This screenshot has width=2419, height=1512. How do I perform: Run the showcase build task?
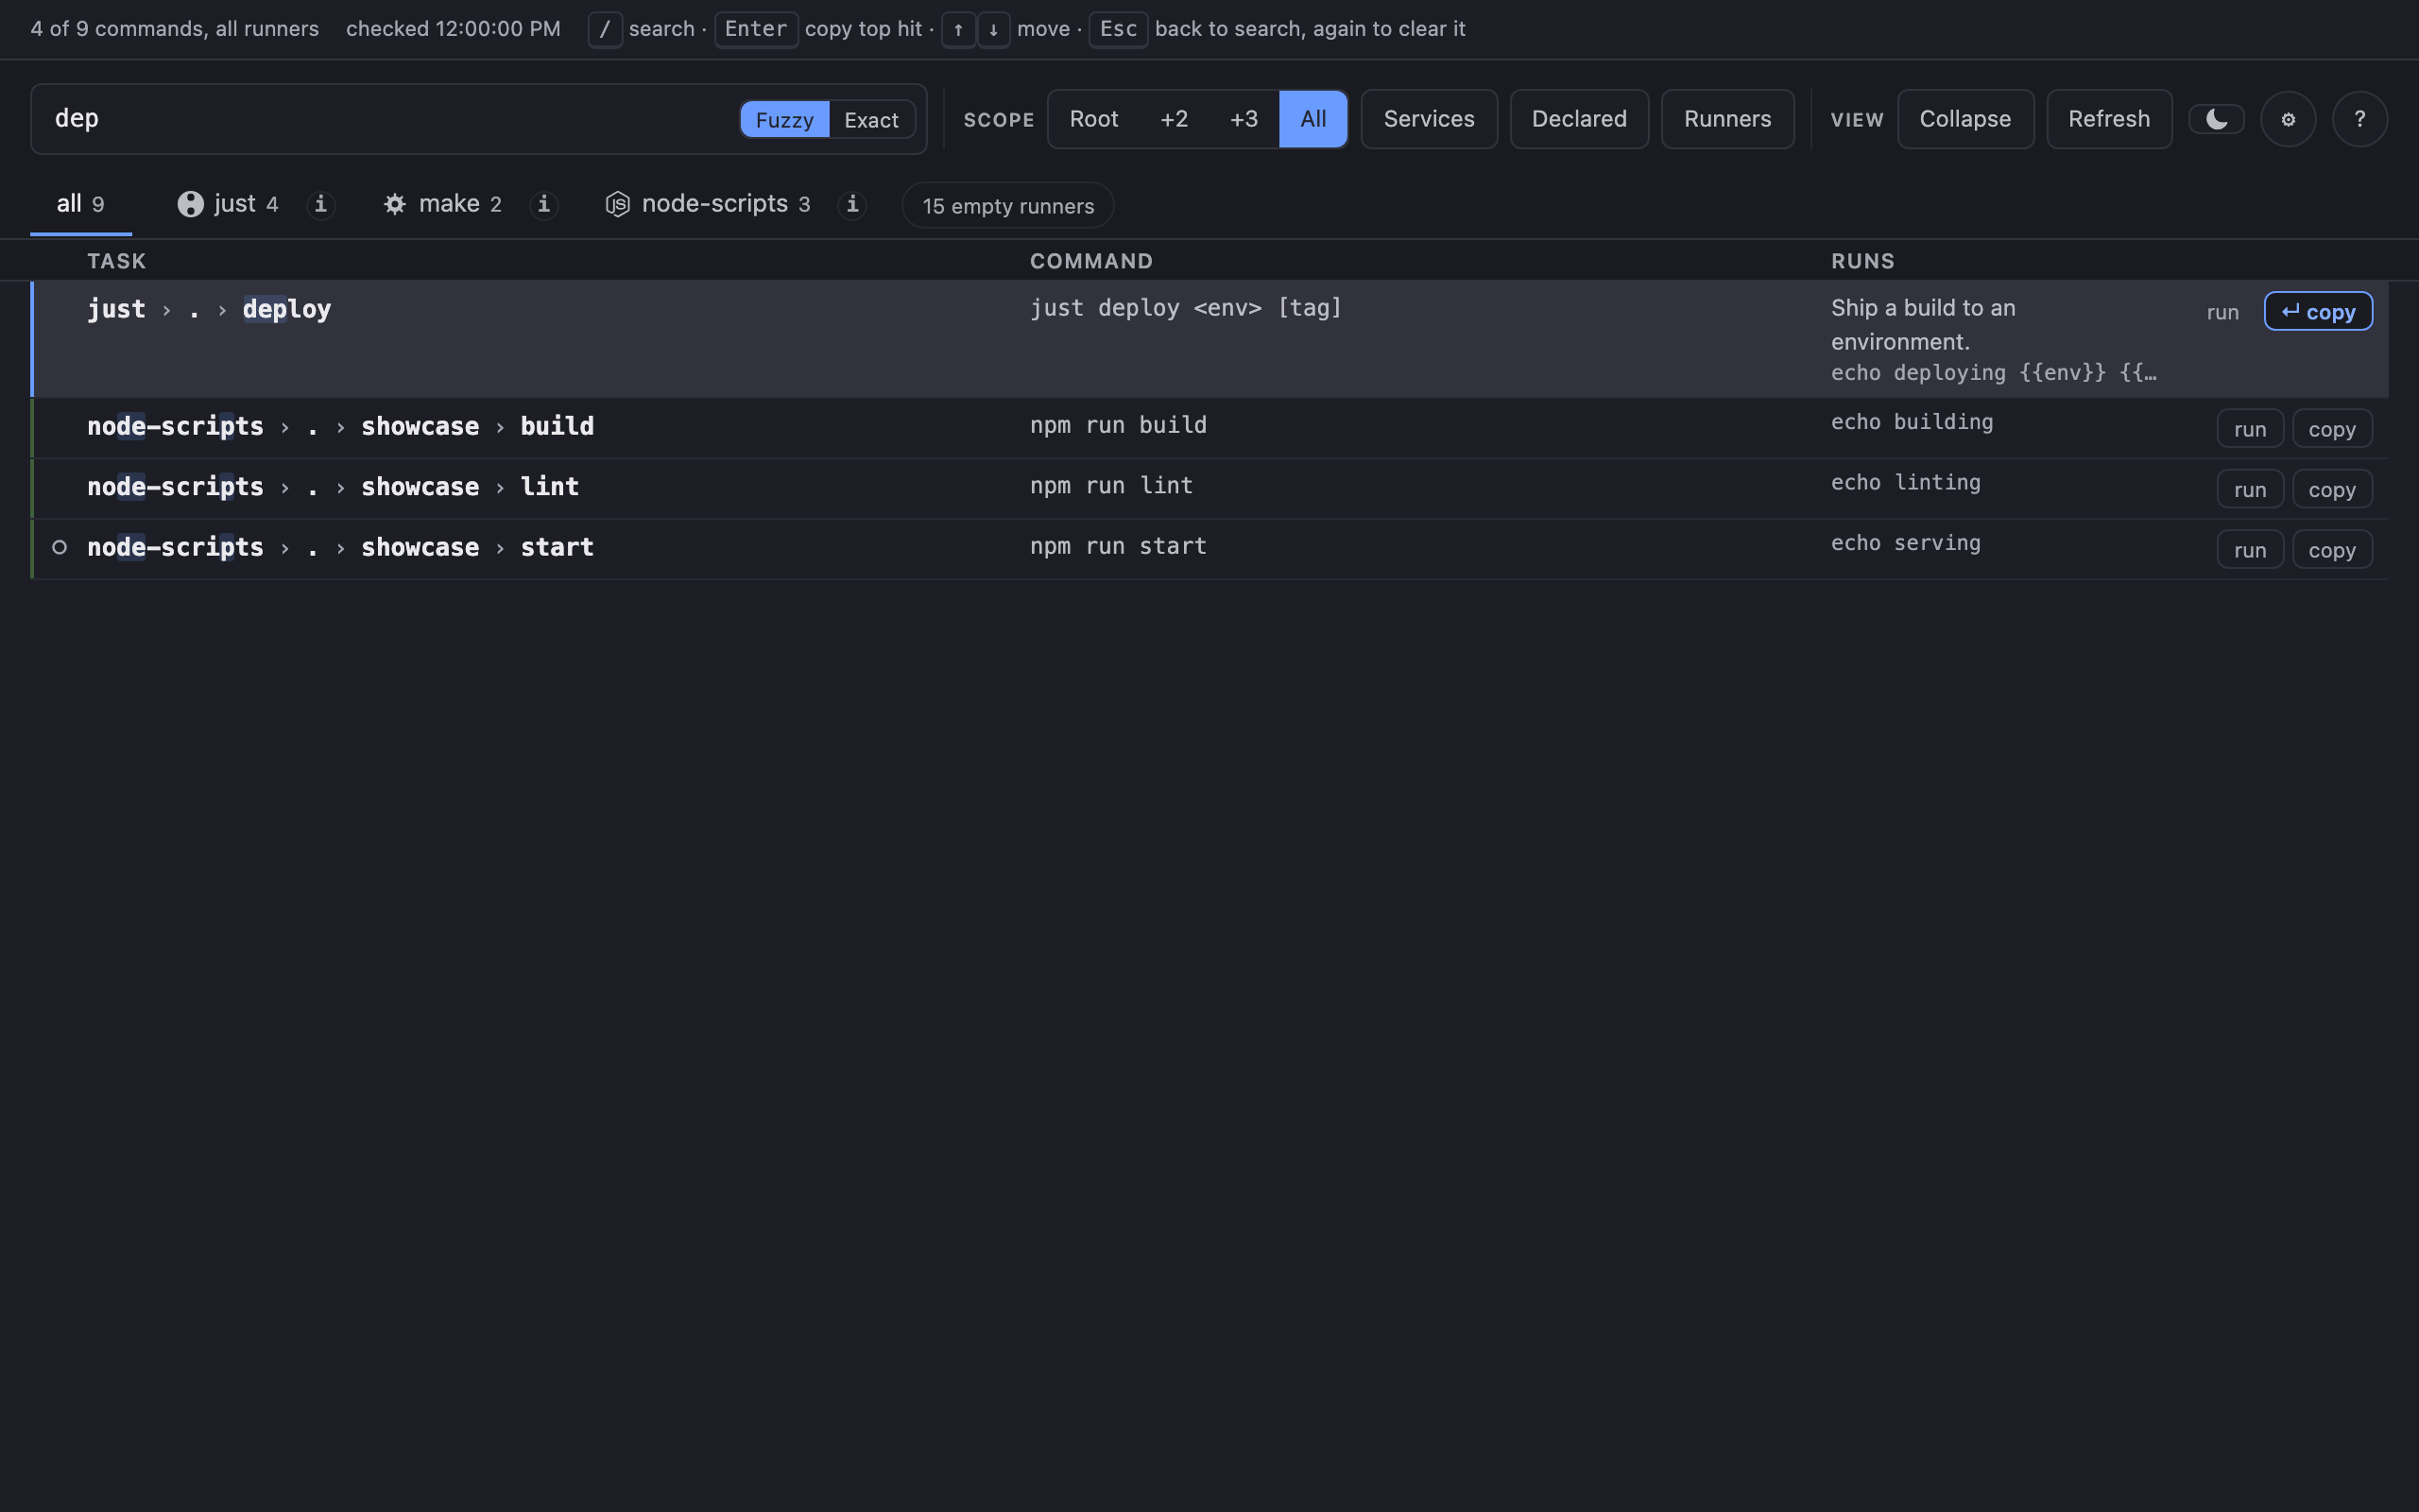(x=2249, y=429)
